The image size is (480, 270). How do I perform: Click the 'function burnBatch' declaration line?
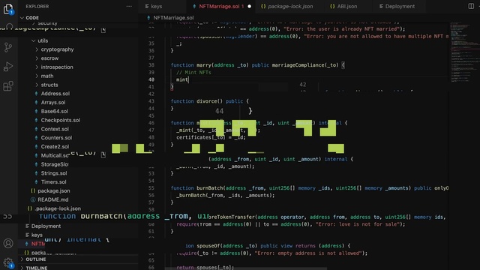tap(310, 188)
